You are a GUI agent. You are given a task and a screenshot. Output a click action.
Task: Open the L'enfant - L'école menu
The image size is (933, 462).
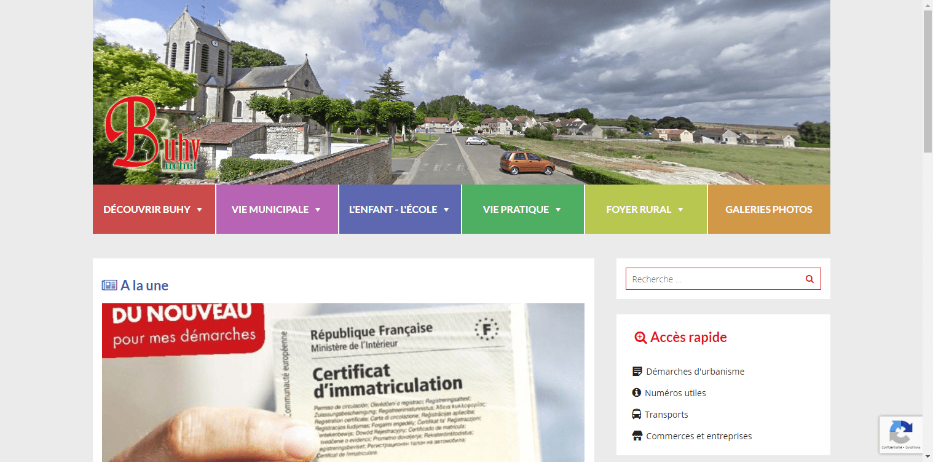tap(400, 209)
